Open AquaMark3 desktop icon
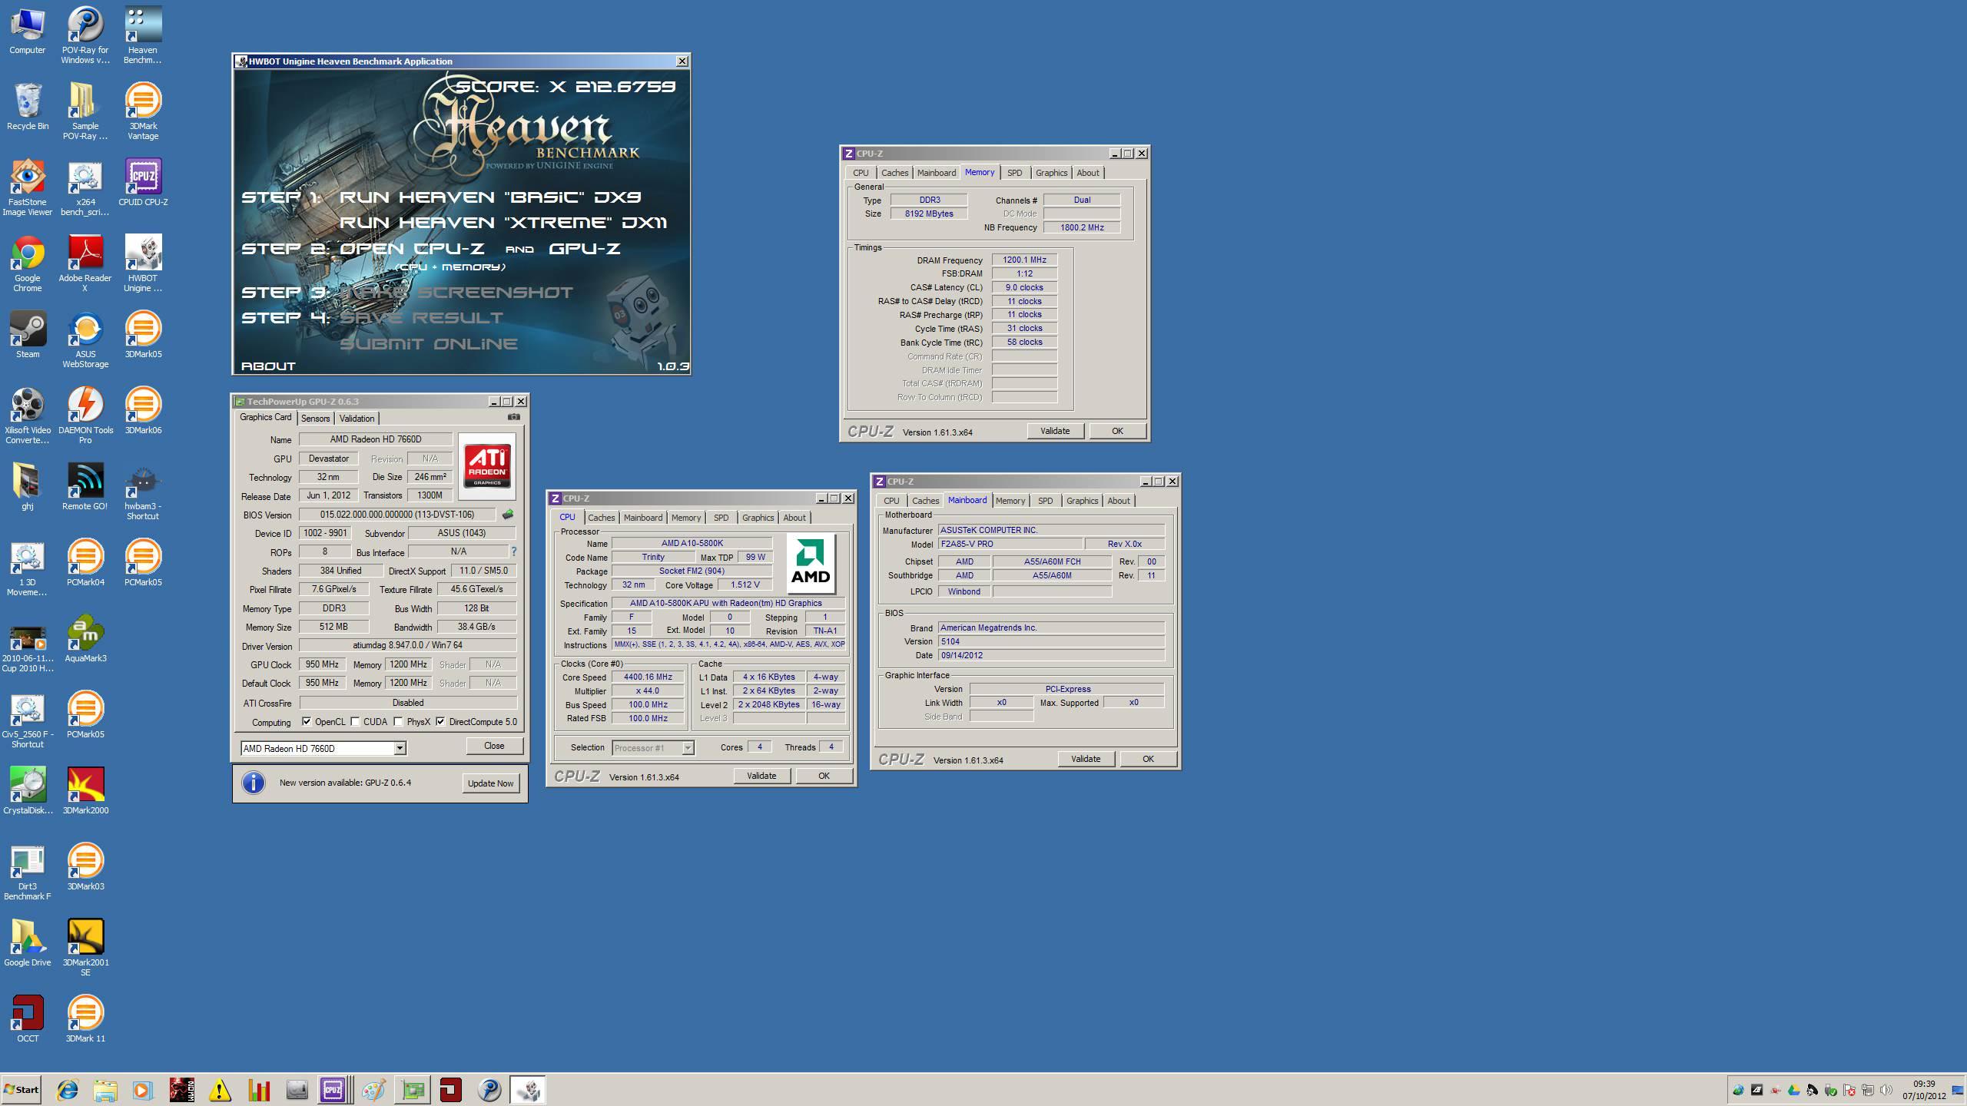Screen dimensions: 1967x1106 85,639
